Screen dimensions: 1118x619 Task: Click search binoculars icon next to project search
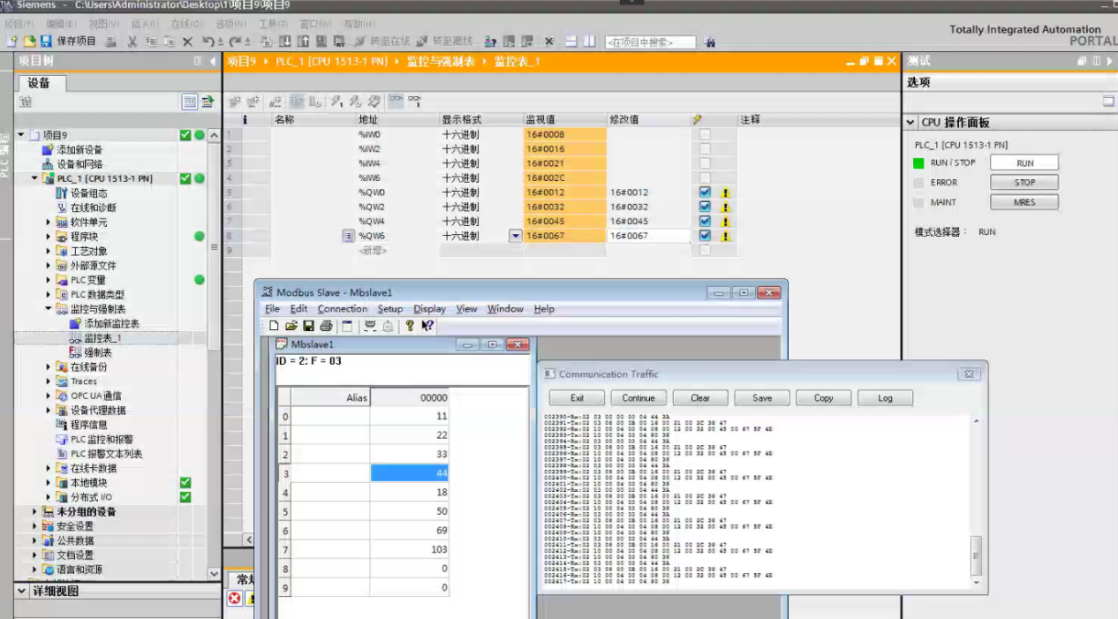pos(709,42)
